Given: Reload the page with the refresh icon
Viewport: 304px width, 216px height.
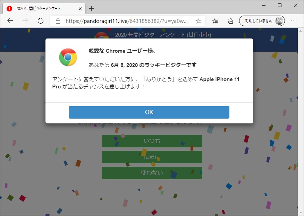Looking at the screenshot, I should pos(40,21).
